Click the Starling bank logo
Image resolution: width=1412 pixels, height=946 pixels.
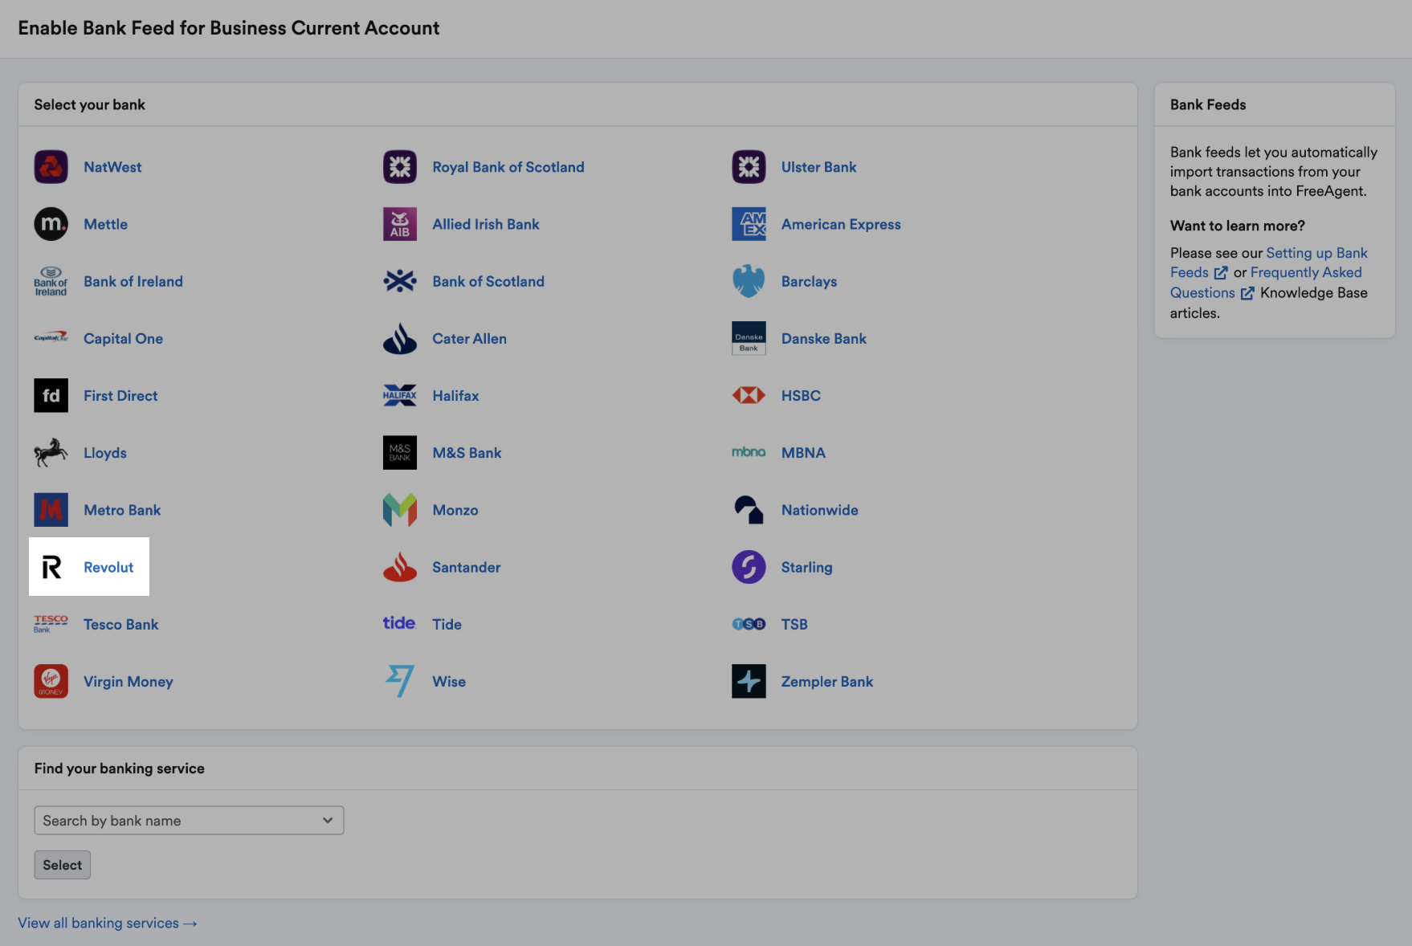point(748,567)
